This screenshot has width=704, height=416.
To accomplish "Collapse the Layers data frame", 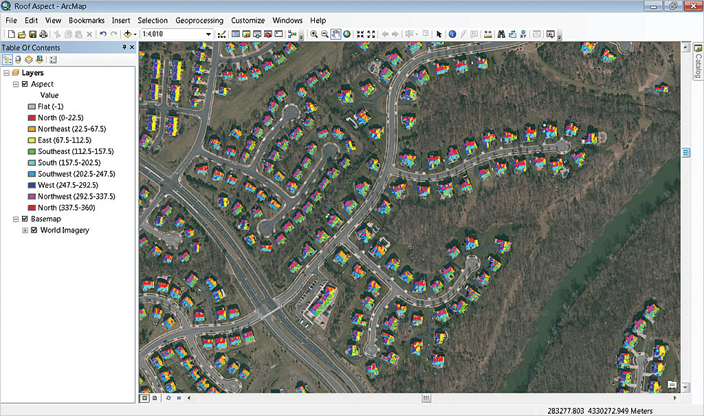I will pos(6,73).
